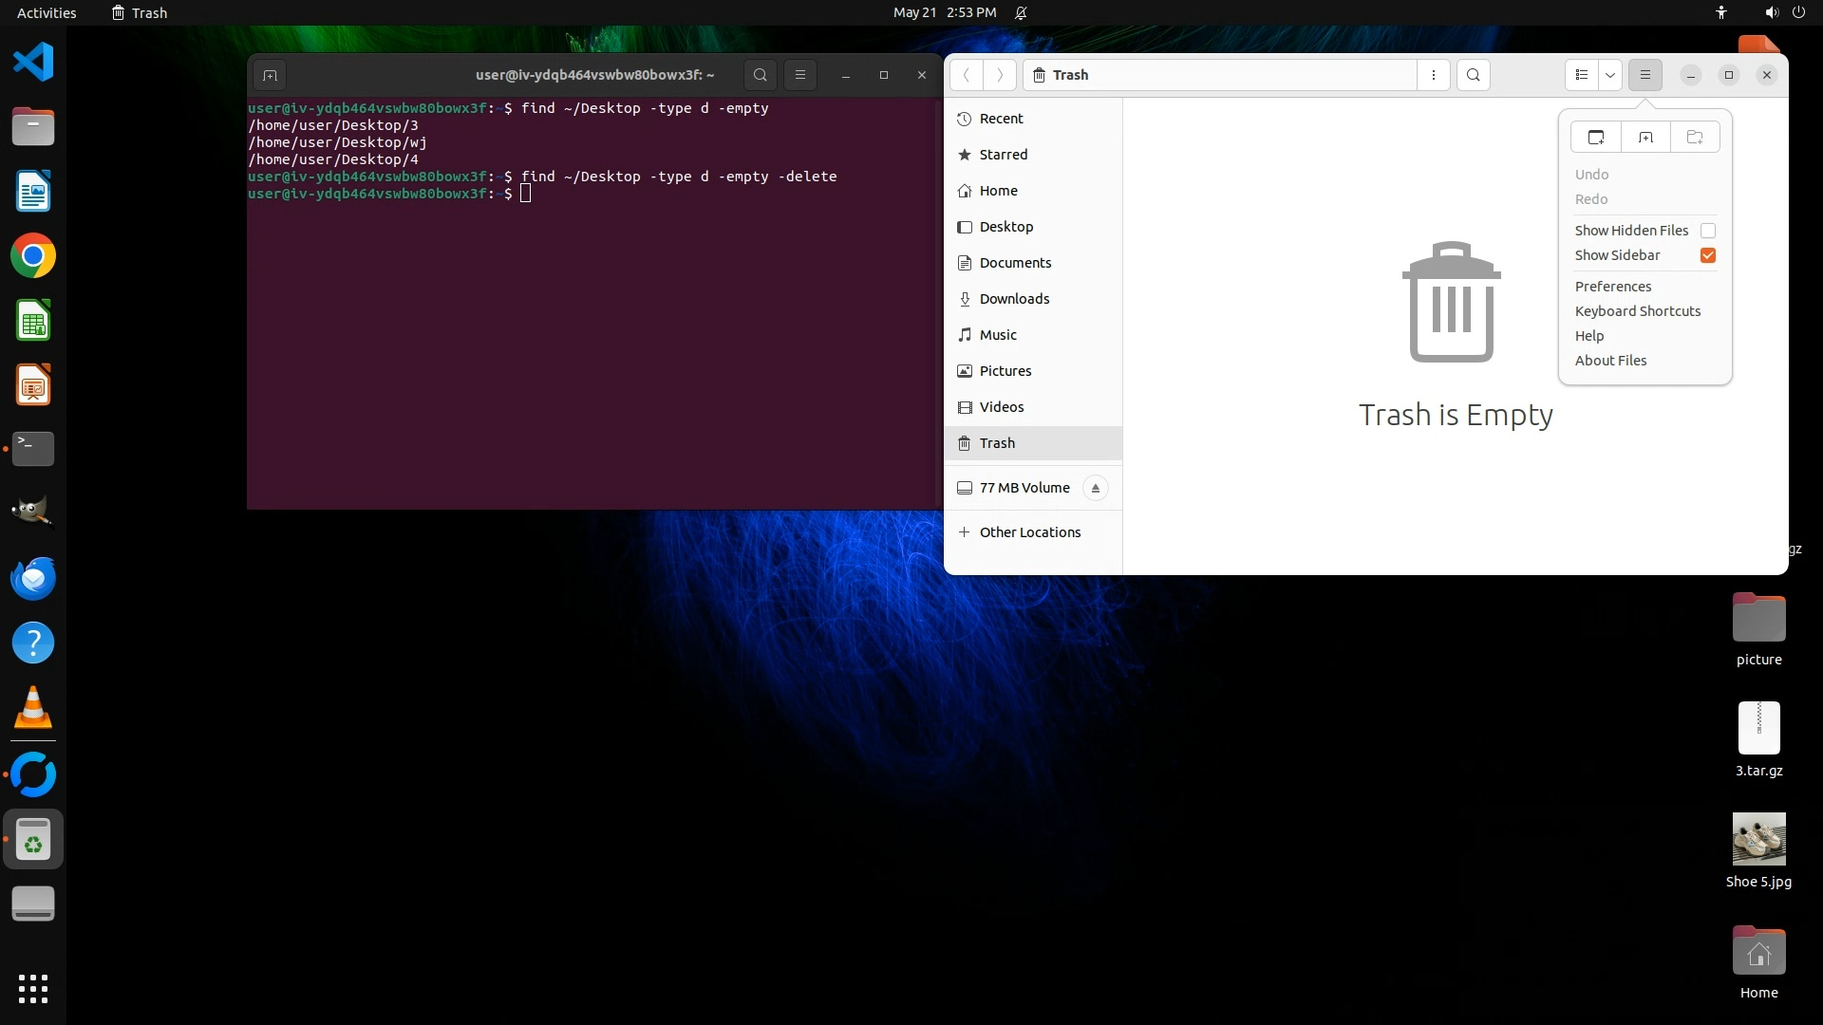Choose Keyboard Shortcuts menu entry
The width and height of the screenshot is (1823, 1025).
[x=1637, y=311]
